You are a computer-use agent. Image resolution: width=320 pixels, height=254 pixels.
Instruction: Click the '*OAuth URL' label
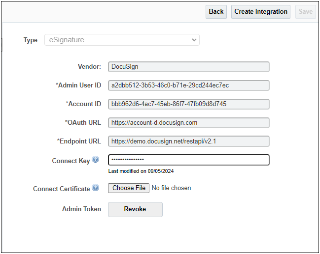pyautogui.click(x=83, y=123)
